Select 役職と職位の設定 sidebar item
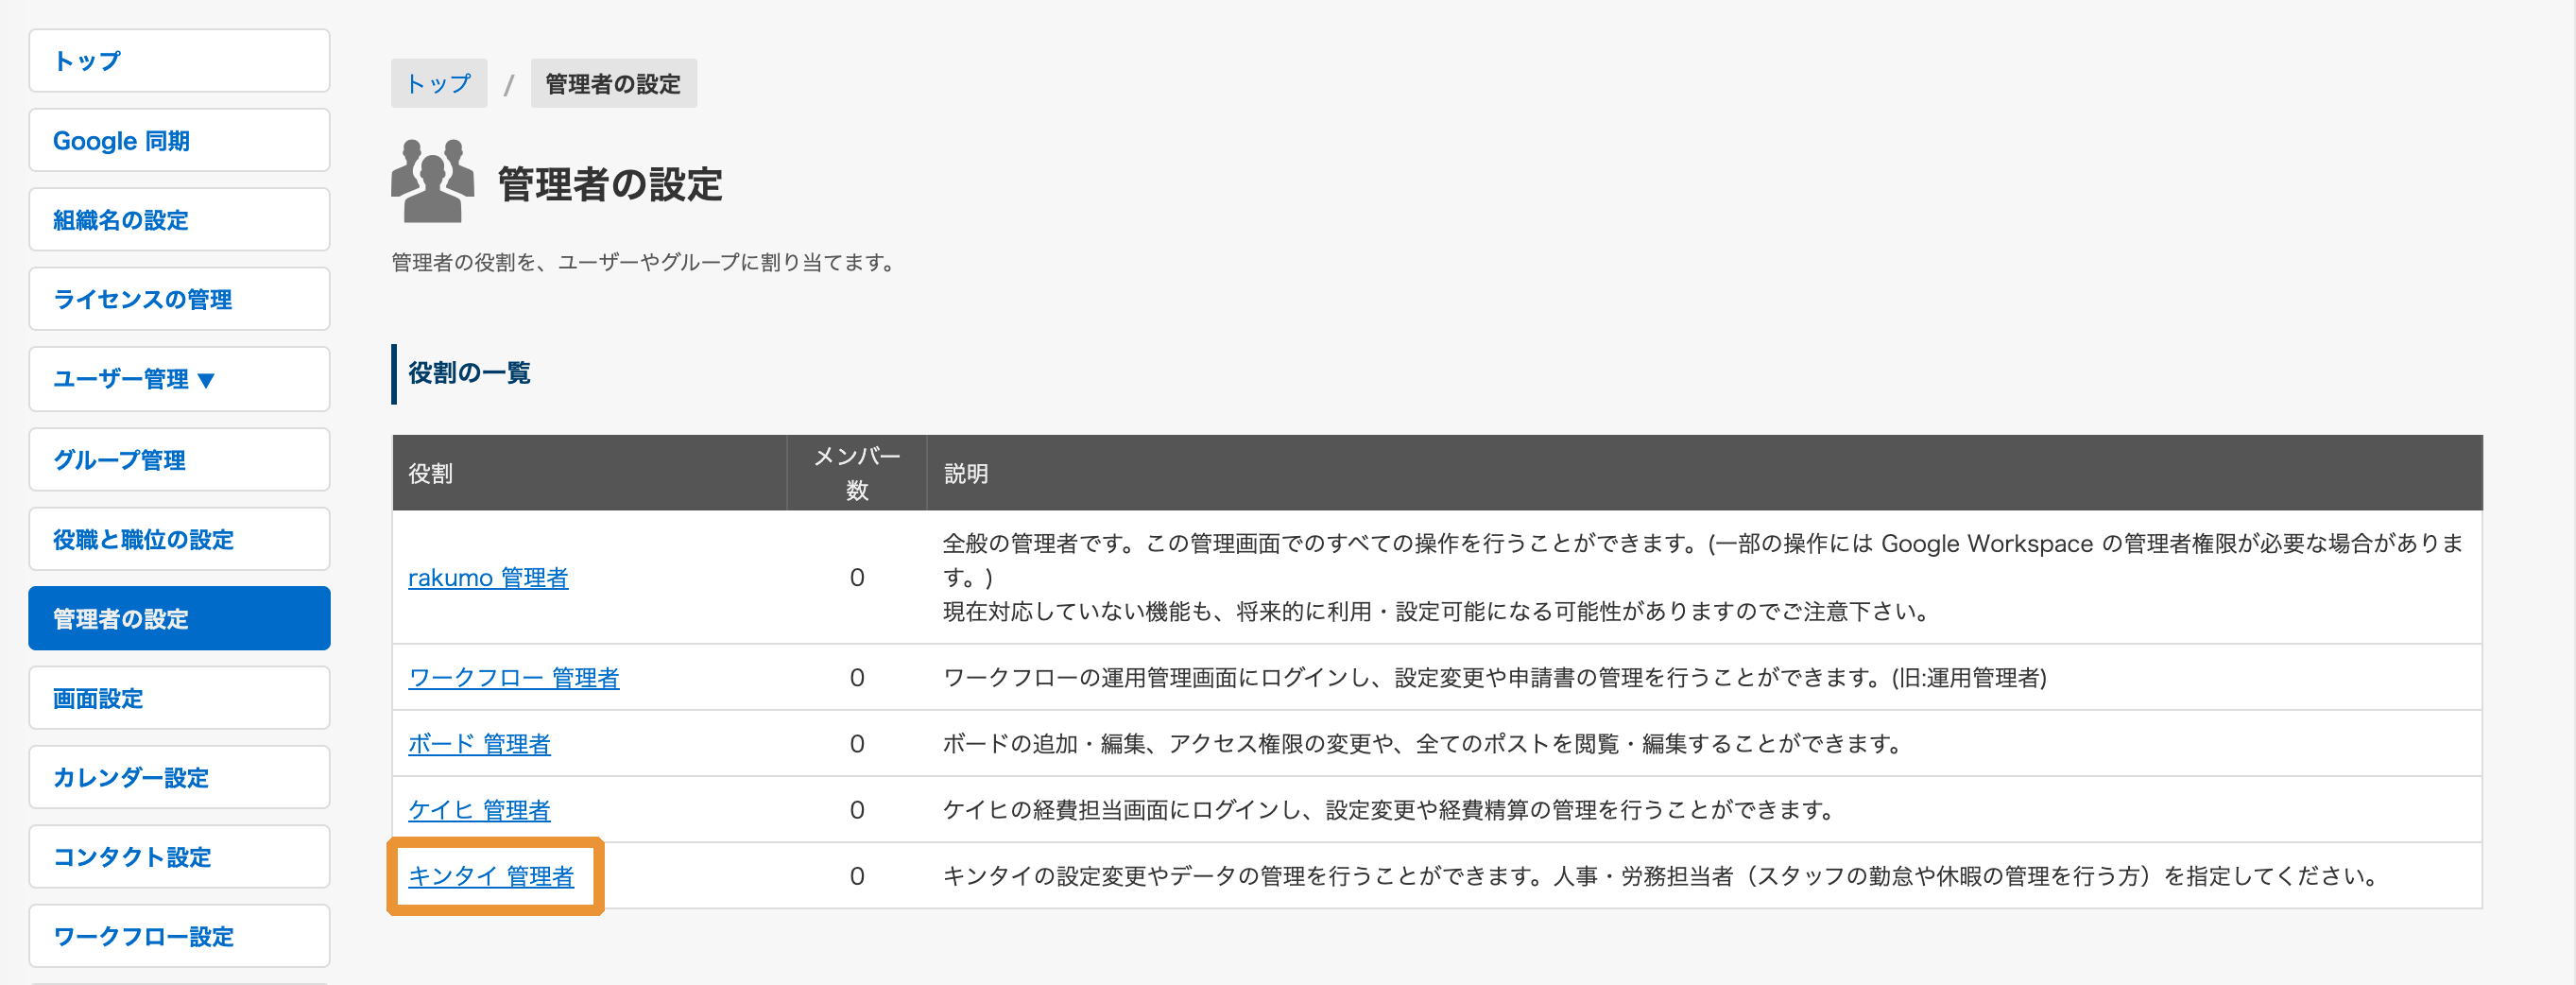 click(179, 539)
